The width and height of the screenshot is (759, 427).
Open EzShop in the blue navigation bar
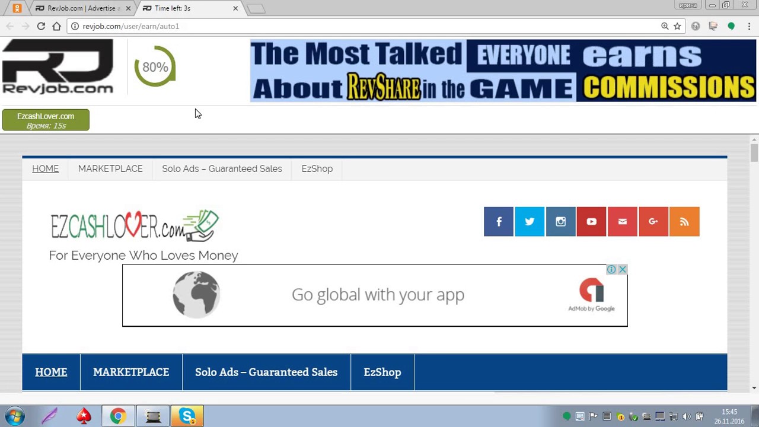382,372
